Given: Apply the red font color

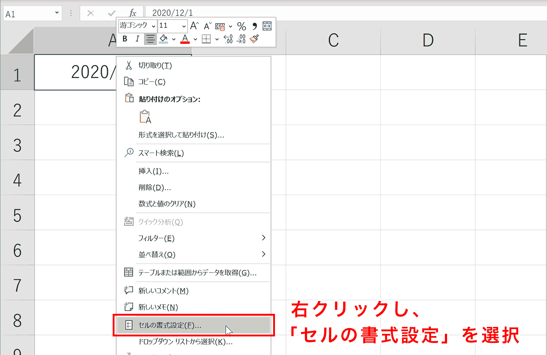Looking at the screenshot, I should (185, 39).
